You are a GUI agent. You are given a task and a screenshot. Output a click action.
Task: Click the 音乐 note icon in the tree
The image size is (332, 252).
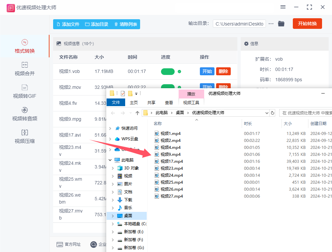click(x=120, y=208)
